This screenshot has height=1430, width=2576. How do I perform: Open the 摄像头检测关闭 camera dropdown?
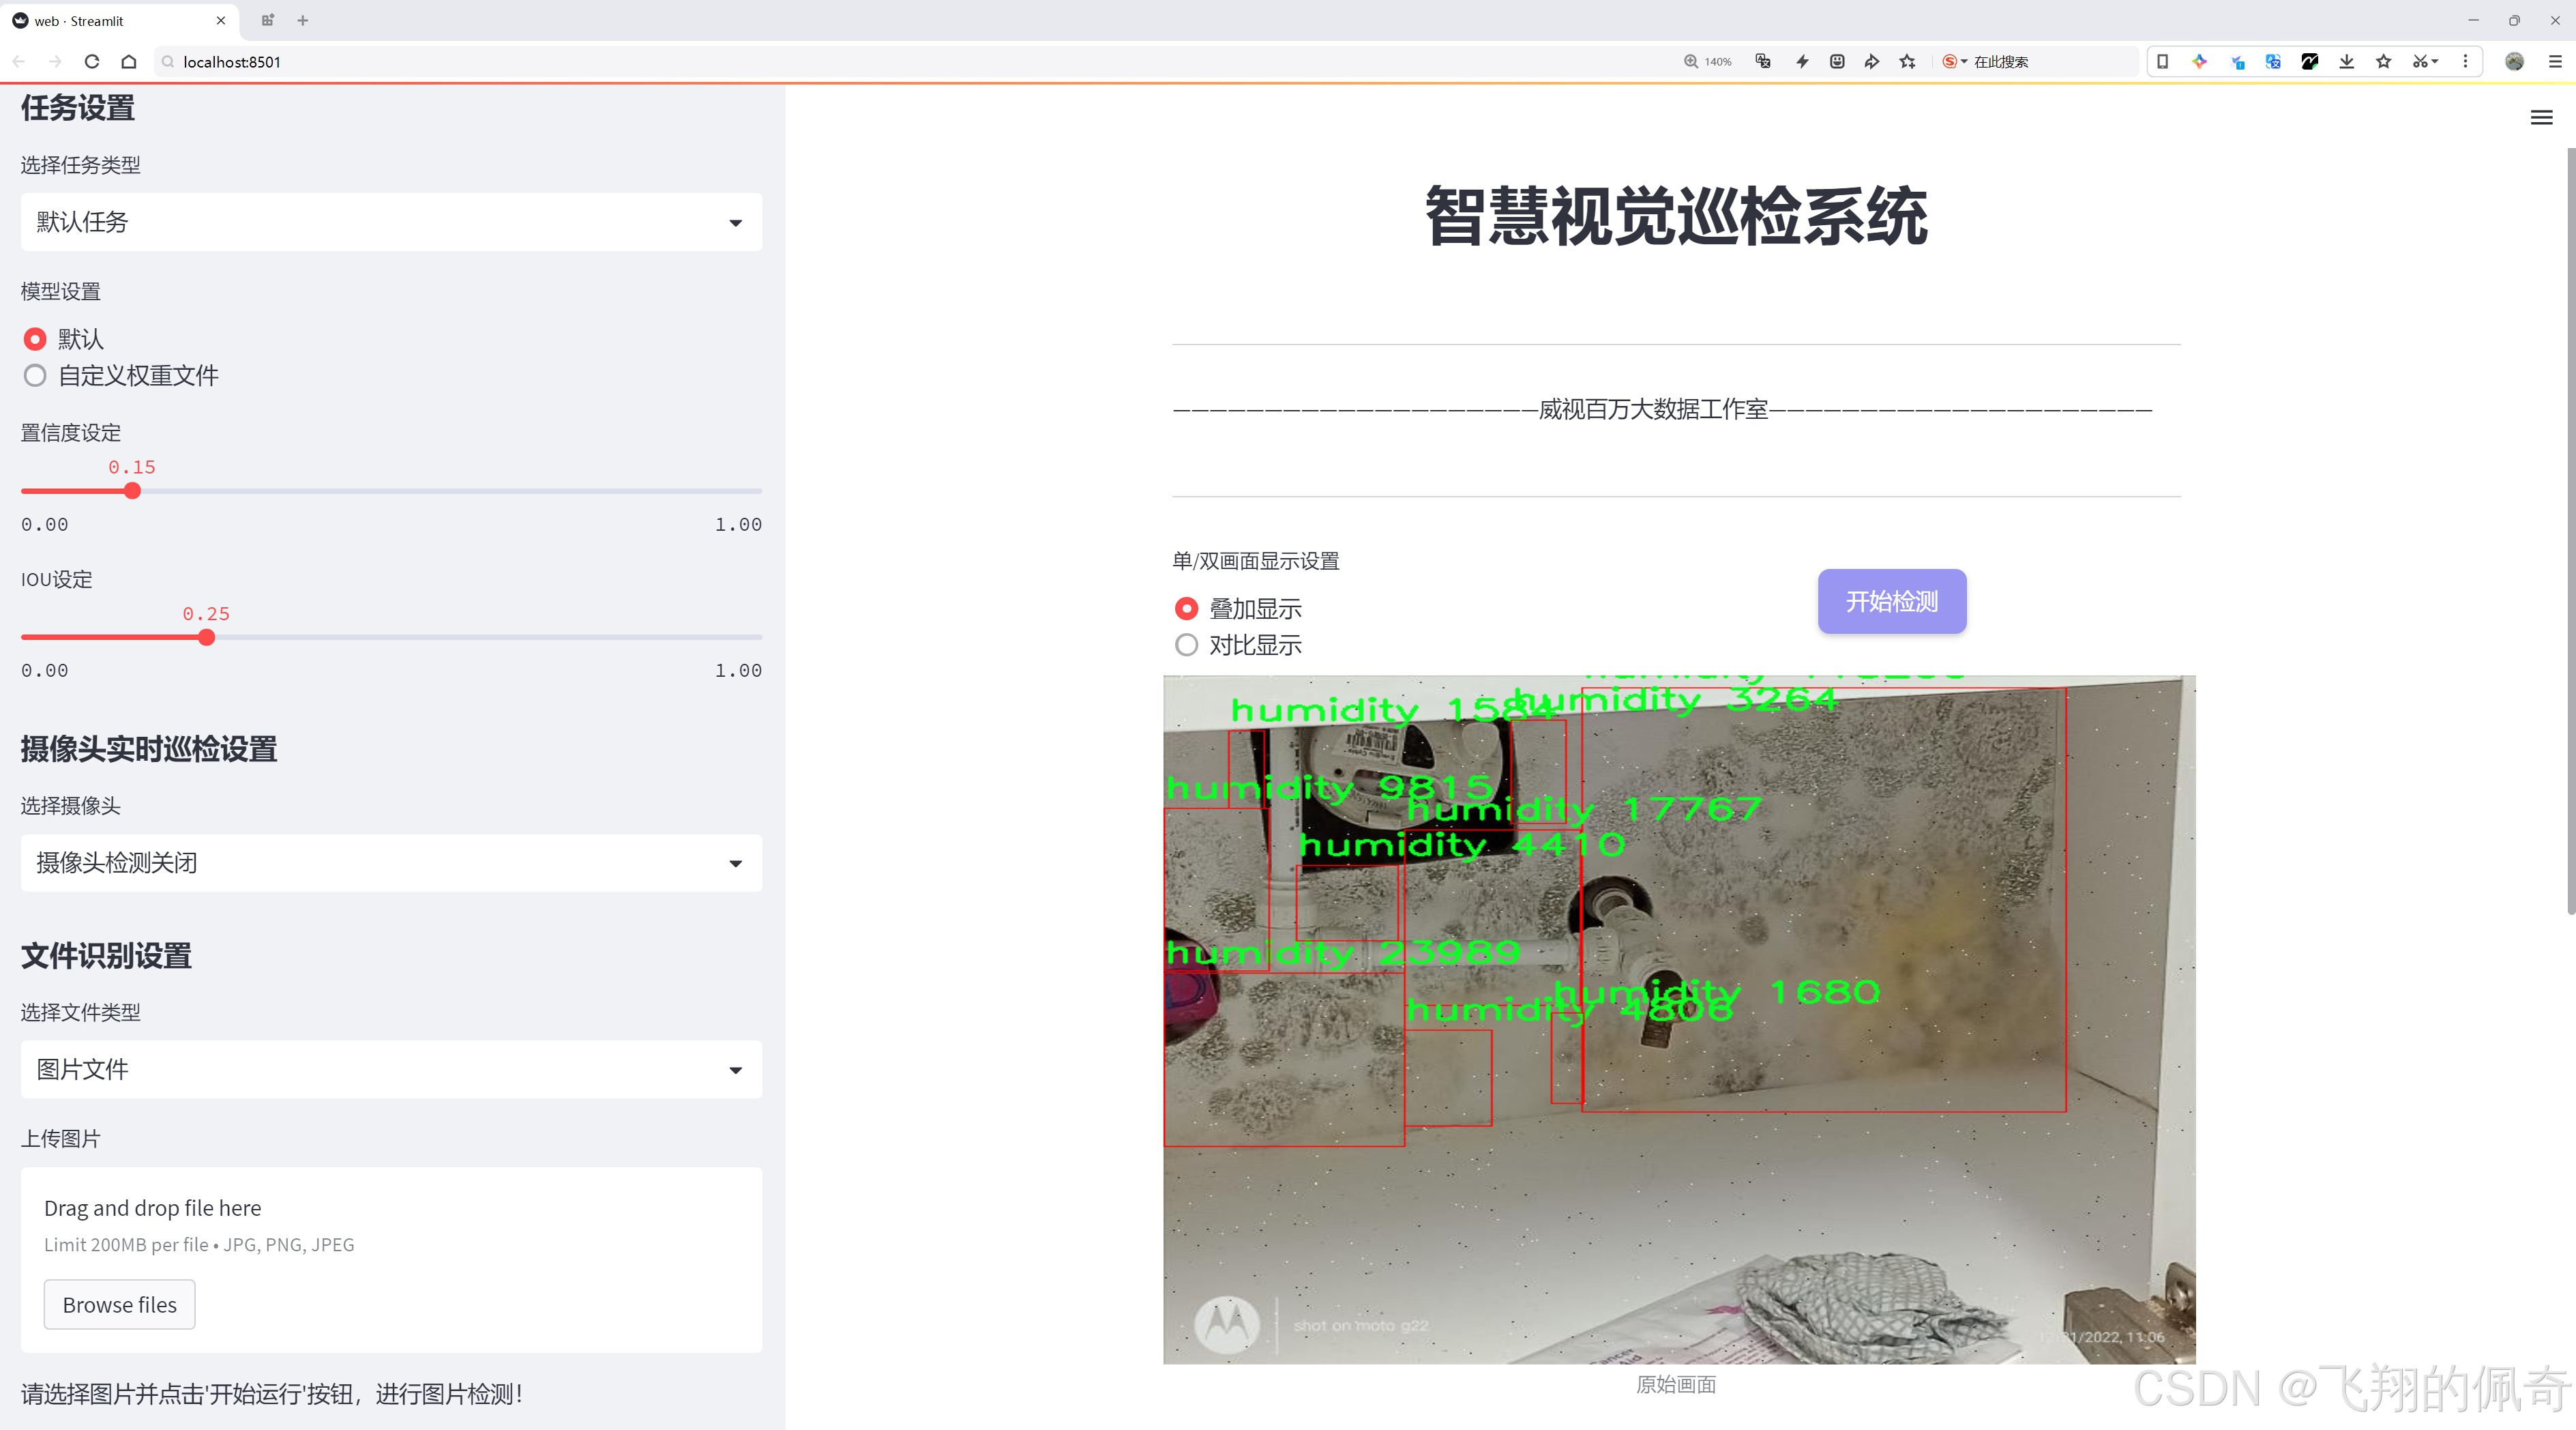(390, 862)
